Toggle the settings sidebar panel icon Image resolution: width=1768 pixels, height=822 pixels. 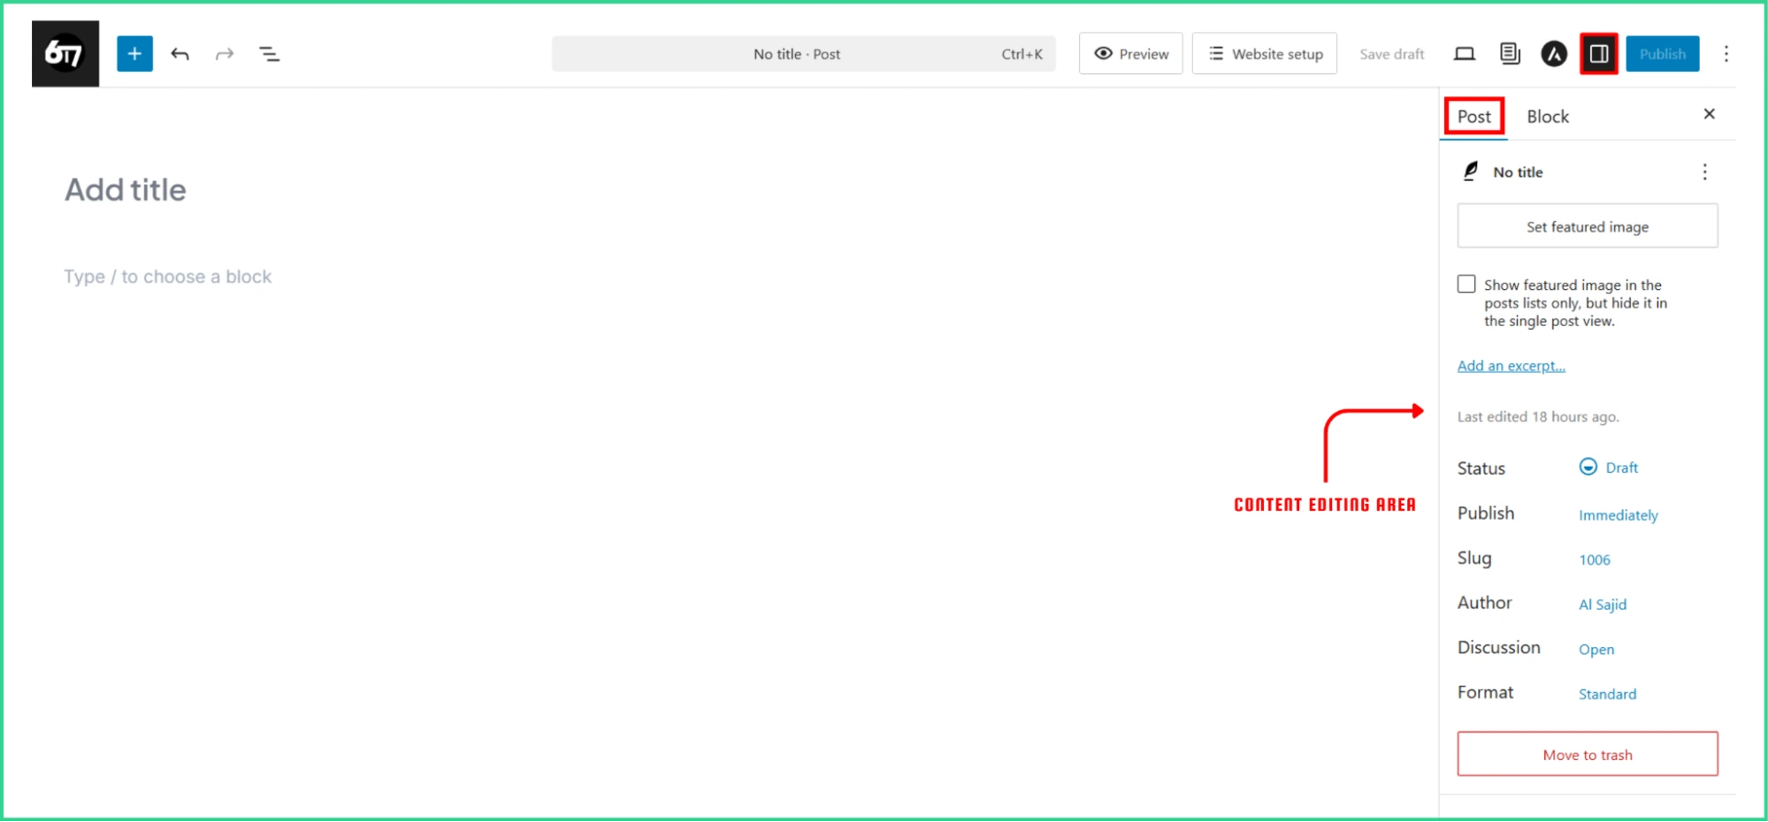pyautogui.click(x=1598, y=54)
